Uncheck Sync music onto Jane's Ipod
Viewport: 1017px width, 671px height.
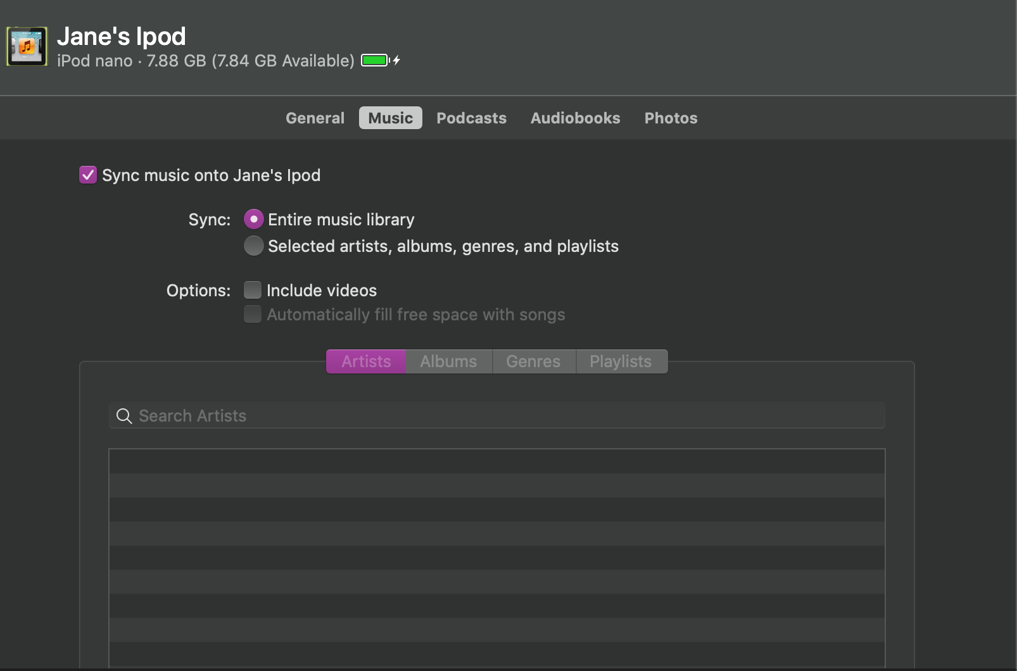[88, 175]
